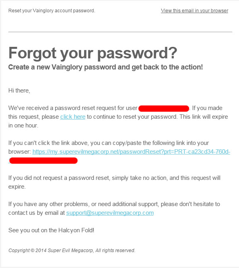Click the "in one hour." text line
Image resolution: width=239 pixels, height=268 pixels.
pyautogui.click(x=23, y=125)
